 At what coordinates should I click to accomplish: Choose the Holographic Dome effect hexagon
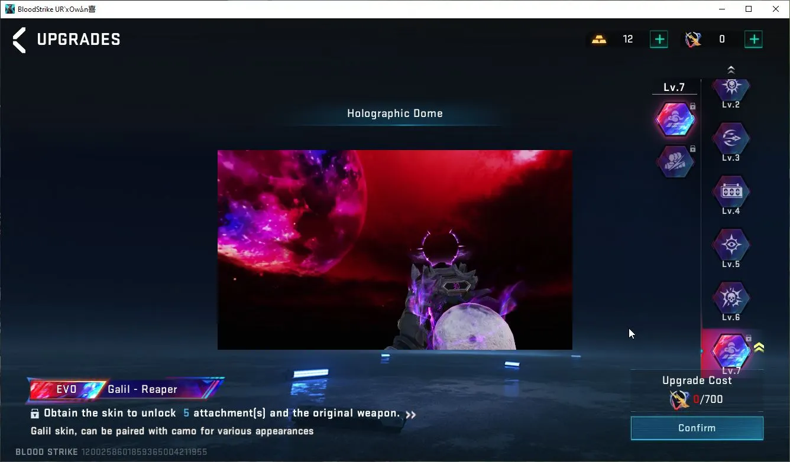pyautogui.click(x=675, y=119)
